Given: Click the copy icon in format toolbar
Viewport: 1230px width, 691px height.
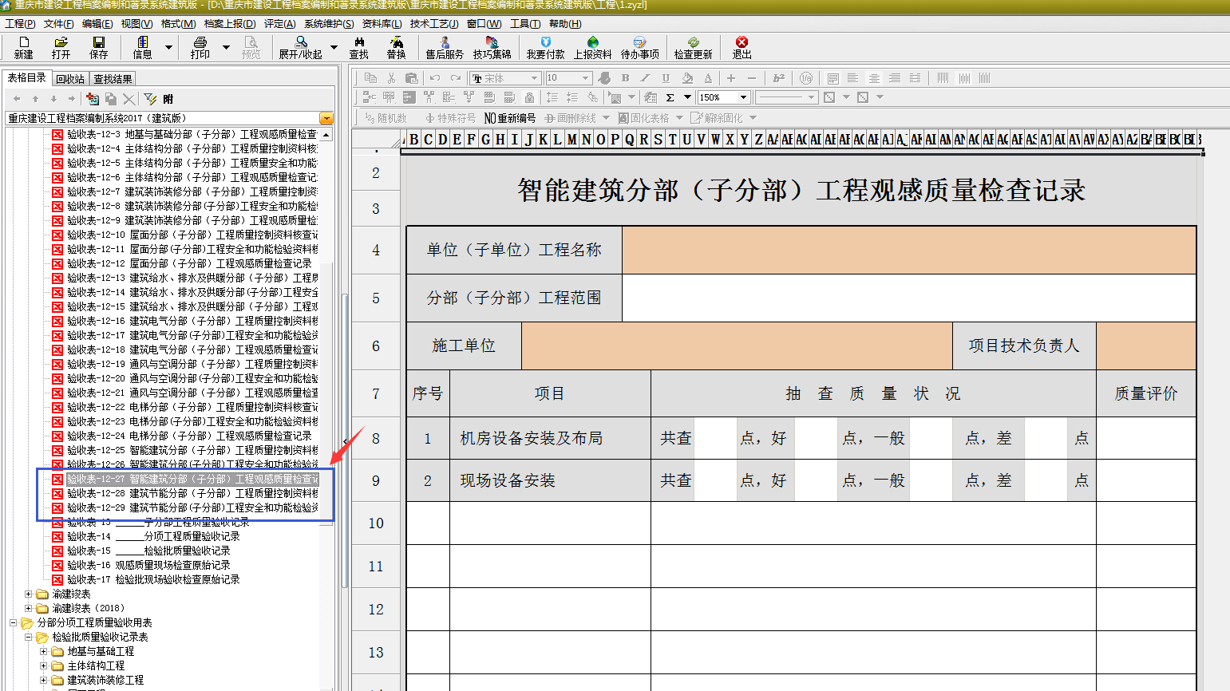Looking at the screenshot, I should pos(370,78).
